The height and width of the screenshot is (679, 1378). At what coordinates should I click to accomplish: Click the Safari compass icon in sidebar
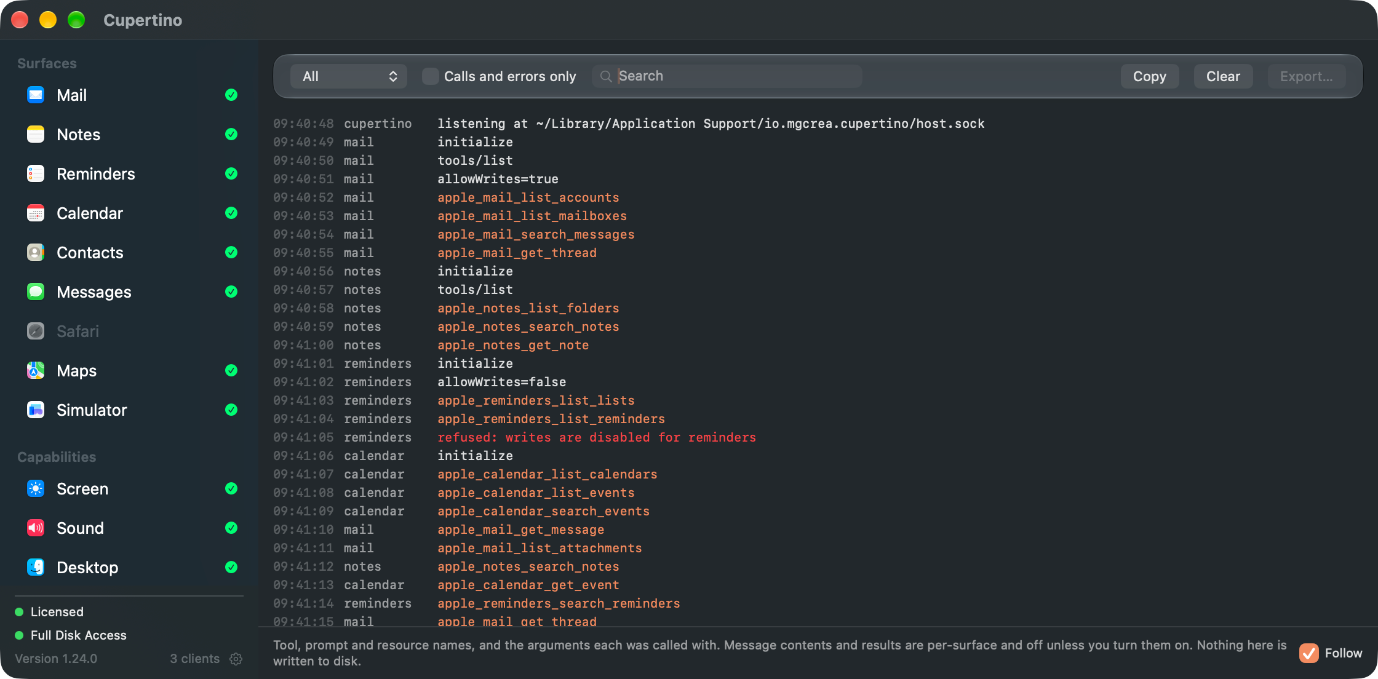click(36, 331)
